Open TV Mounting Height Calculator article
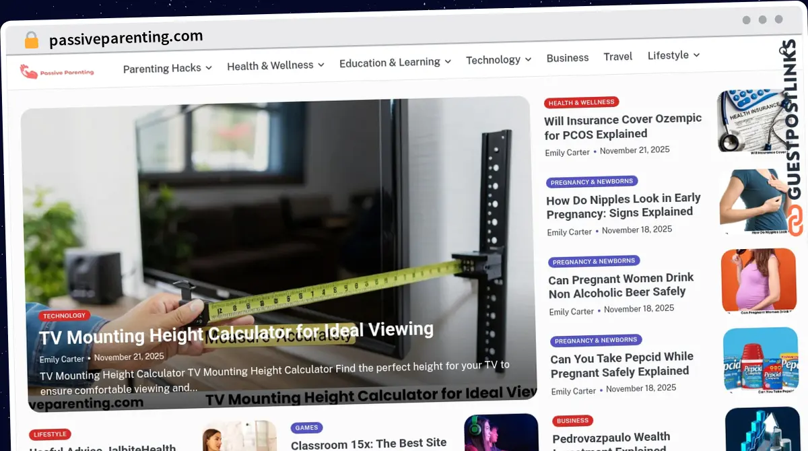 [x=236, y=332]
